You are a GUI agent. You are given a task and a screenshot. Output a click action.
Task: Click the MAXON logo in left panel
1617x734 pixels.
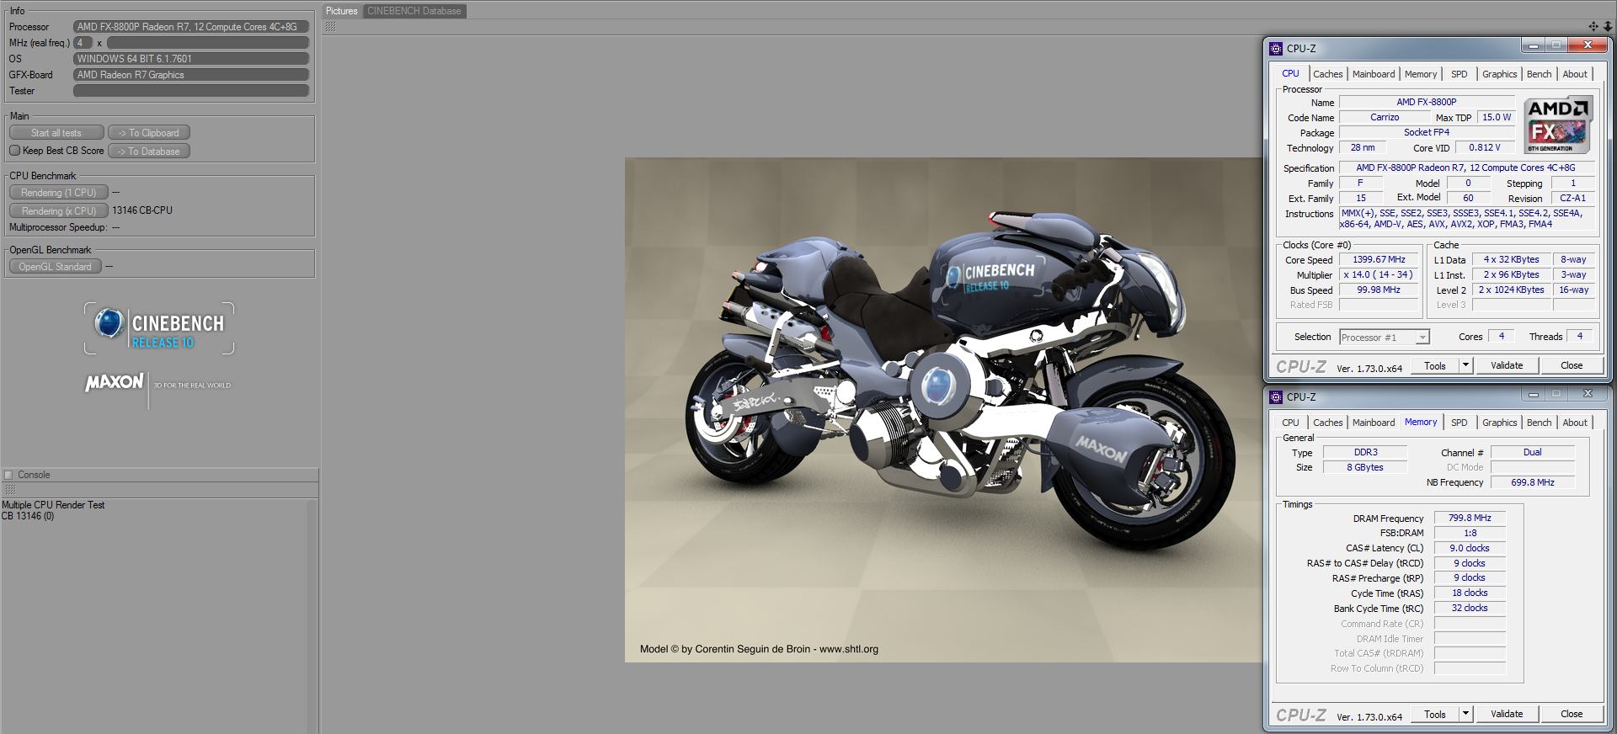tap(115, 383)
